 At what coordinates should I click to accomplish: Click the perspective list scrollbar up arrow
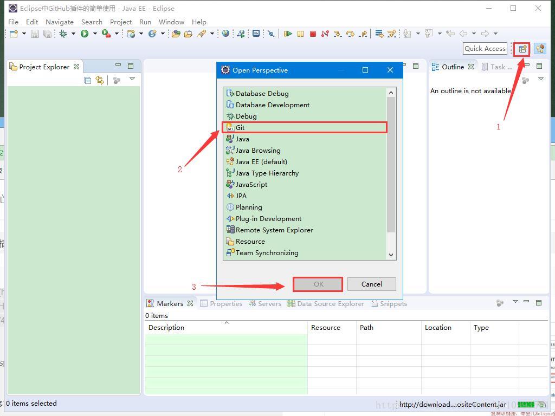pos(391,93)
